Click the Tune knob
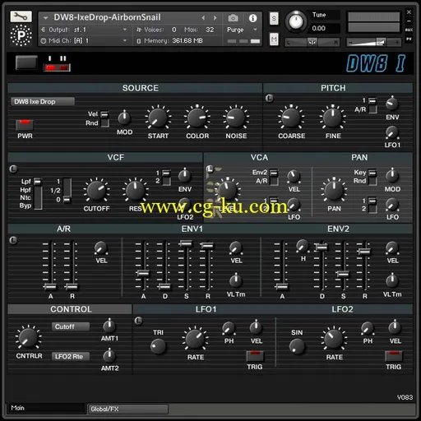421x421 pixels. 296,21
